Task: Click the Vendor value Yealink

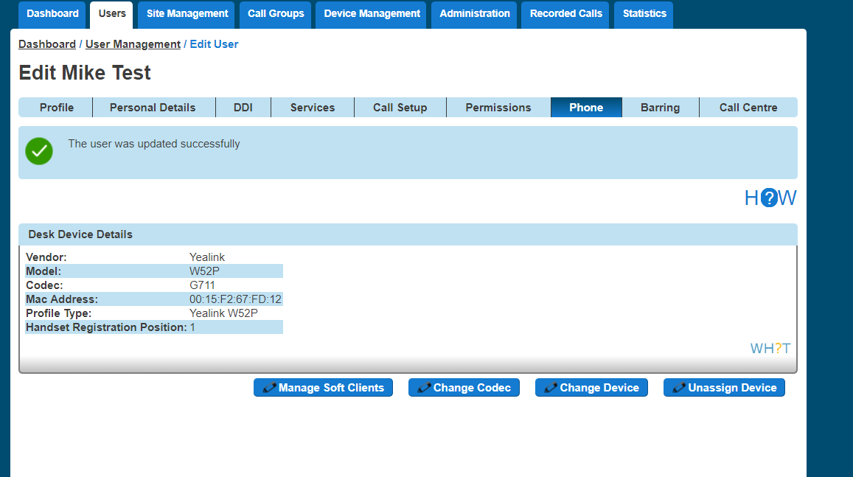Action: click(206, 257)
